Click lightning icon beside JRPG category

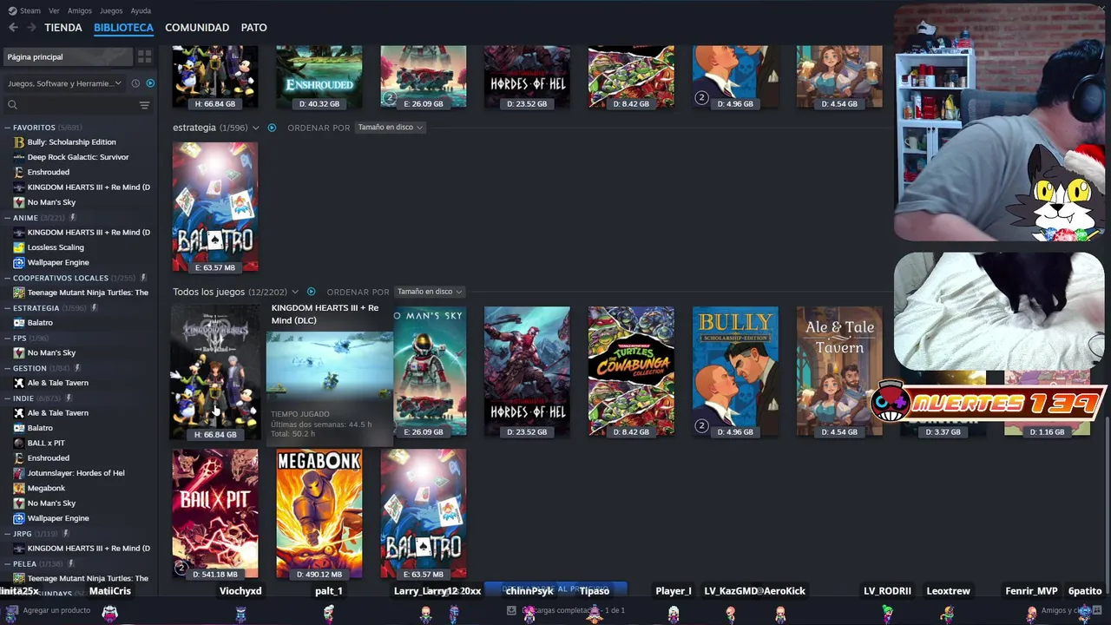pos(67,534)
